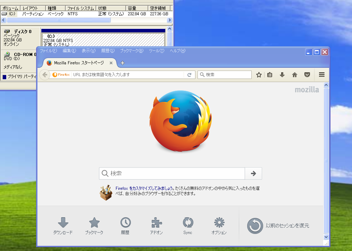Click the メディアなし text under CD-ROM 0
The image size is (352, 251).
pos(13,67)
